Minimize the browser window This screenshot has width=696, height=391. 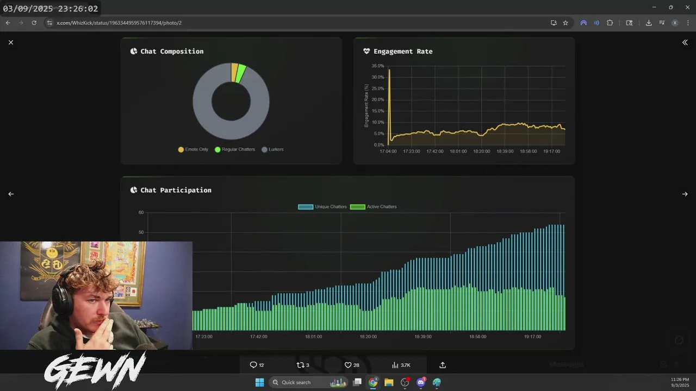click(654, 7)
